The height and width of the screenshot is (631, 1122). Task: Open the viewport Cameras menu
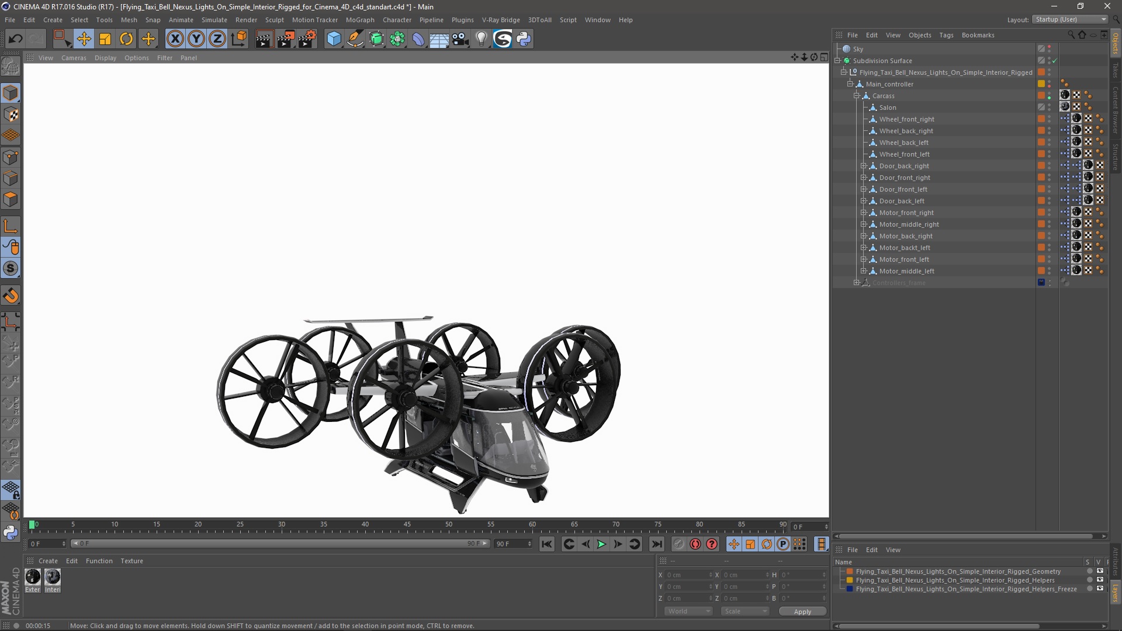(x=74, y=58)
